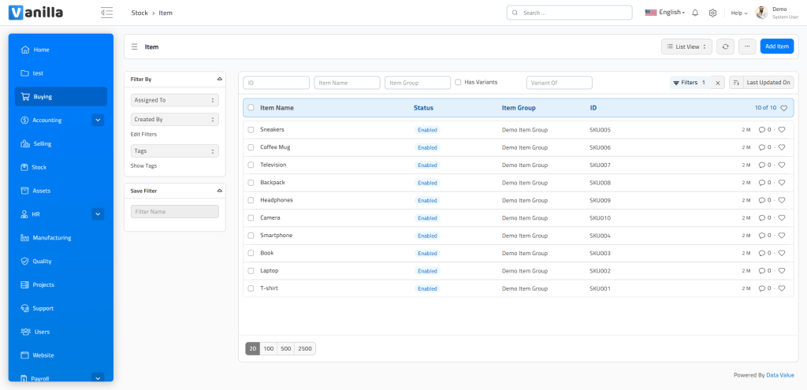Select the Television row checkbox

[x=251, y=165]
